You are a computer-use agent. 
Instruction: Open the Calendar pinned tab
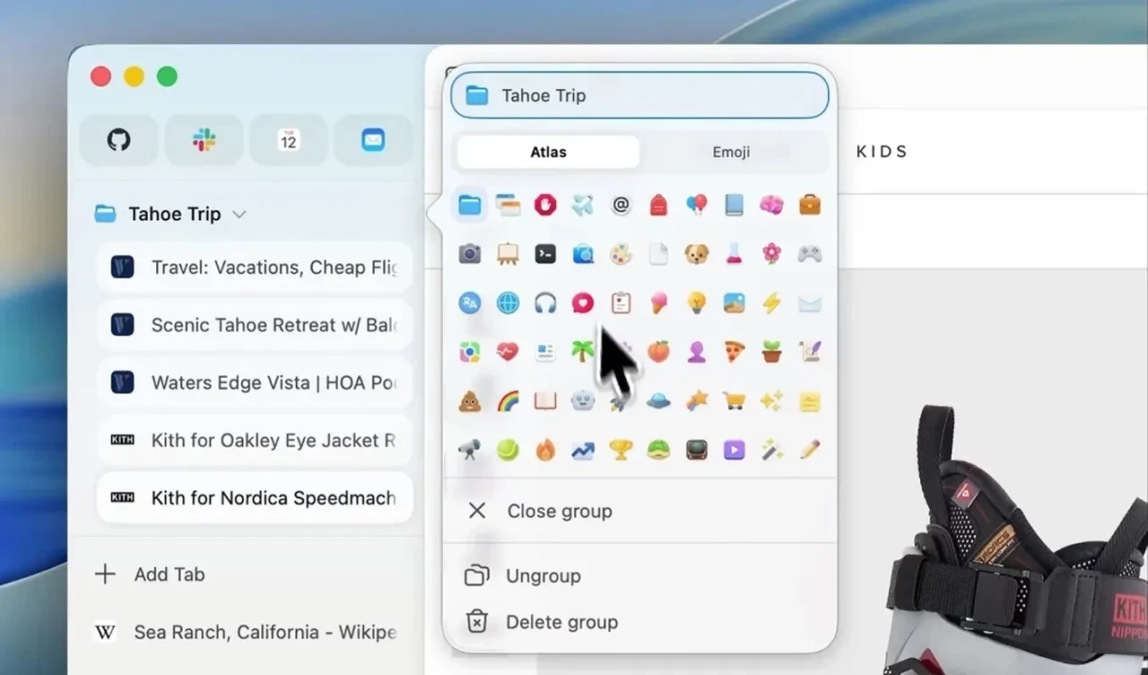click(288, 140)
